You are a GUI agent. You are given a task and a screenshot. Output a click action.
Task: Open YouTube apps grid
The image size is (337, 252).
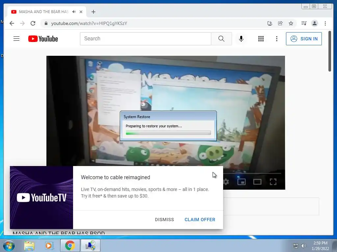[261, 39]
